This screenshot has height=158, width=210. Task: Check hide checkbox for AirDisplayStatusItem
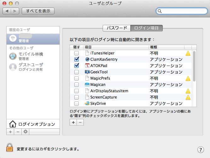[77, 91]
